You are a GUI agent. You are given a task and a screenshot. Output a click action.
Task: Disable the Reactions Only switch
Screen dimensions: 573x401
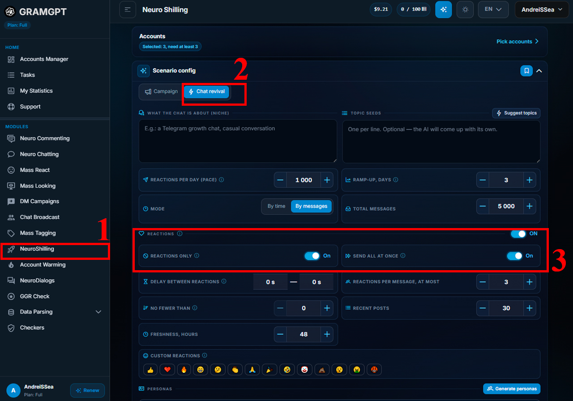click(x=312, y=256)
